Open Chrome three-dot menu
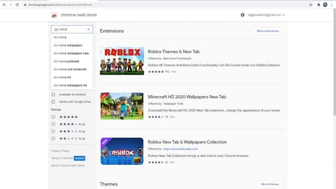Viewport: 336px width, 189px height. 331,5
